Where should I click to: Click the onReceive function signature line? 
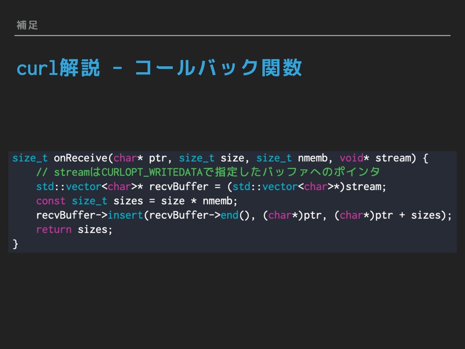click(220, 158)
